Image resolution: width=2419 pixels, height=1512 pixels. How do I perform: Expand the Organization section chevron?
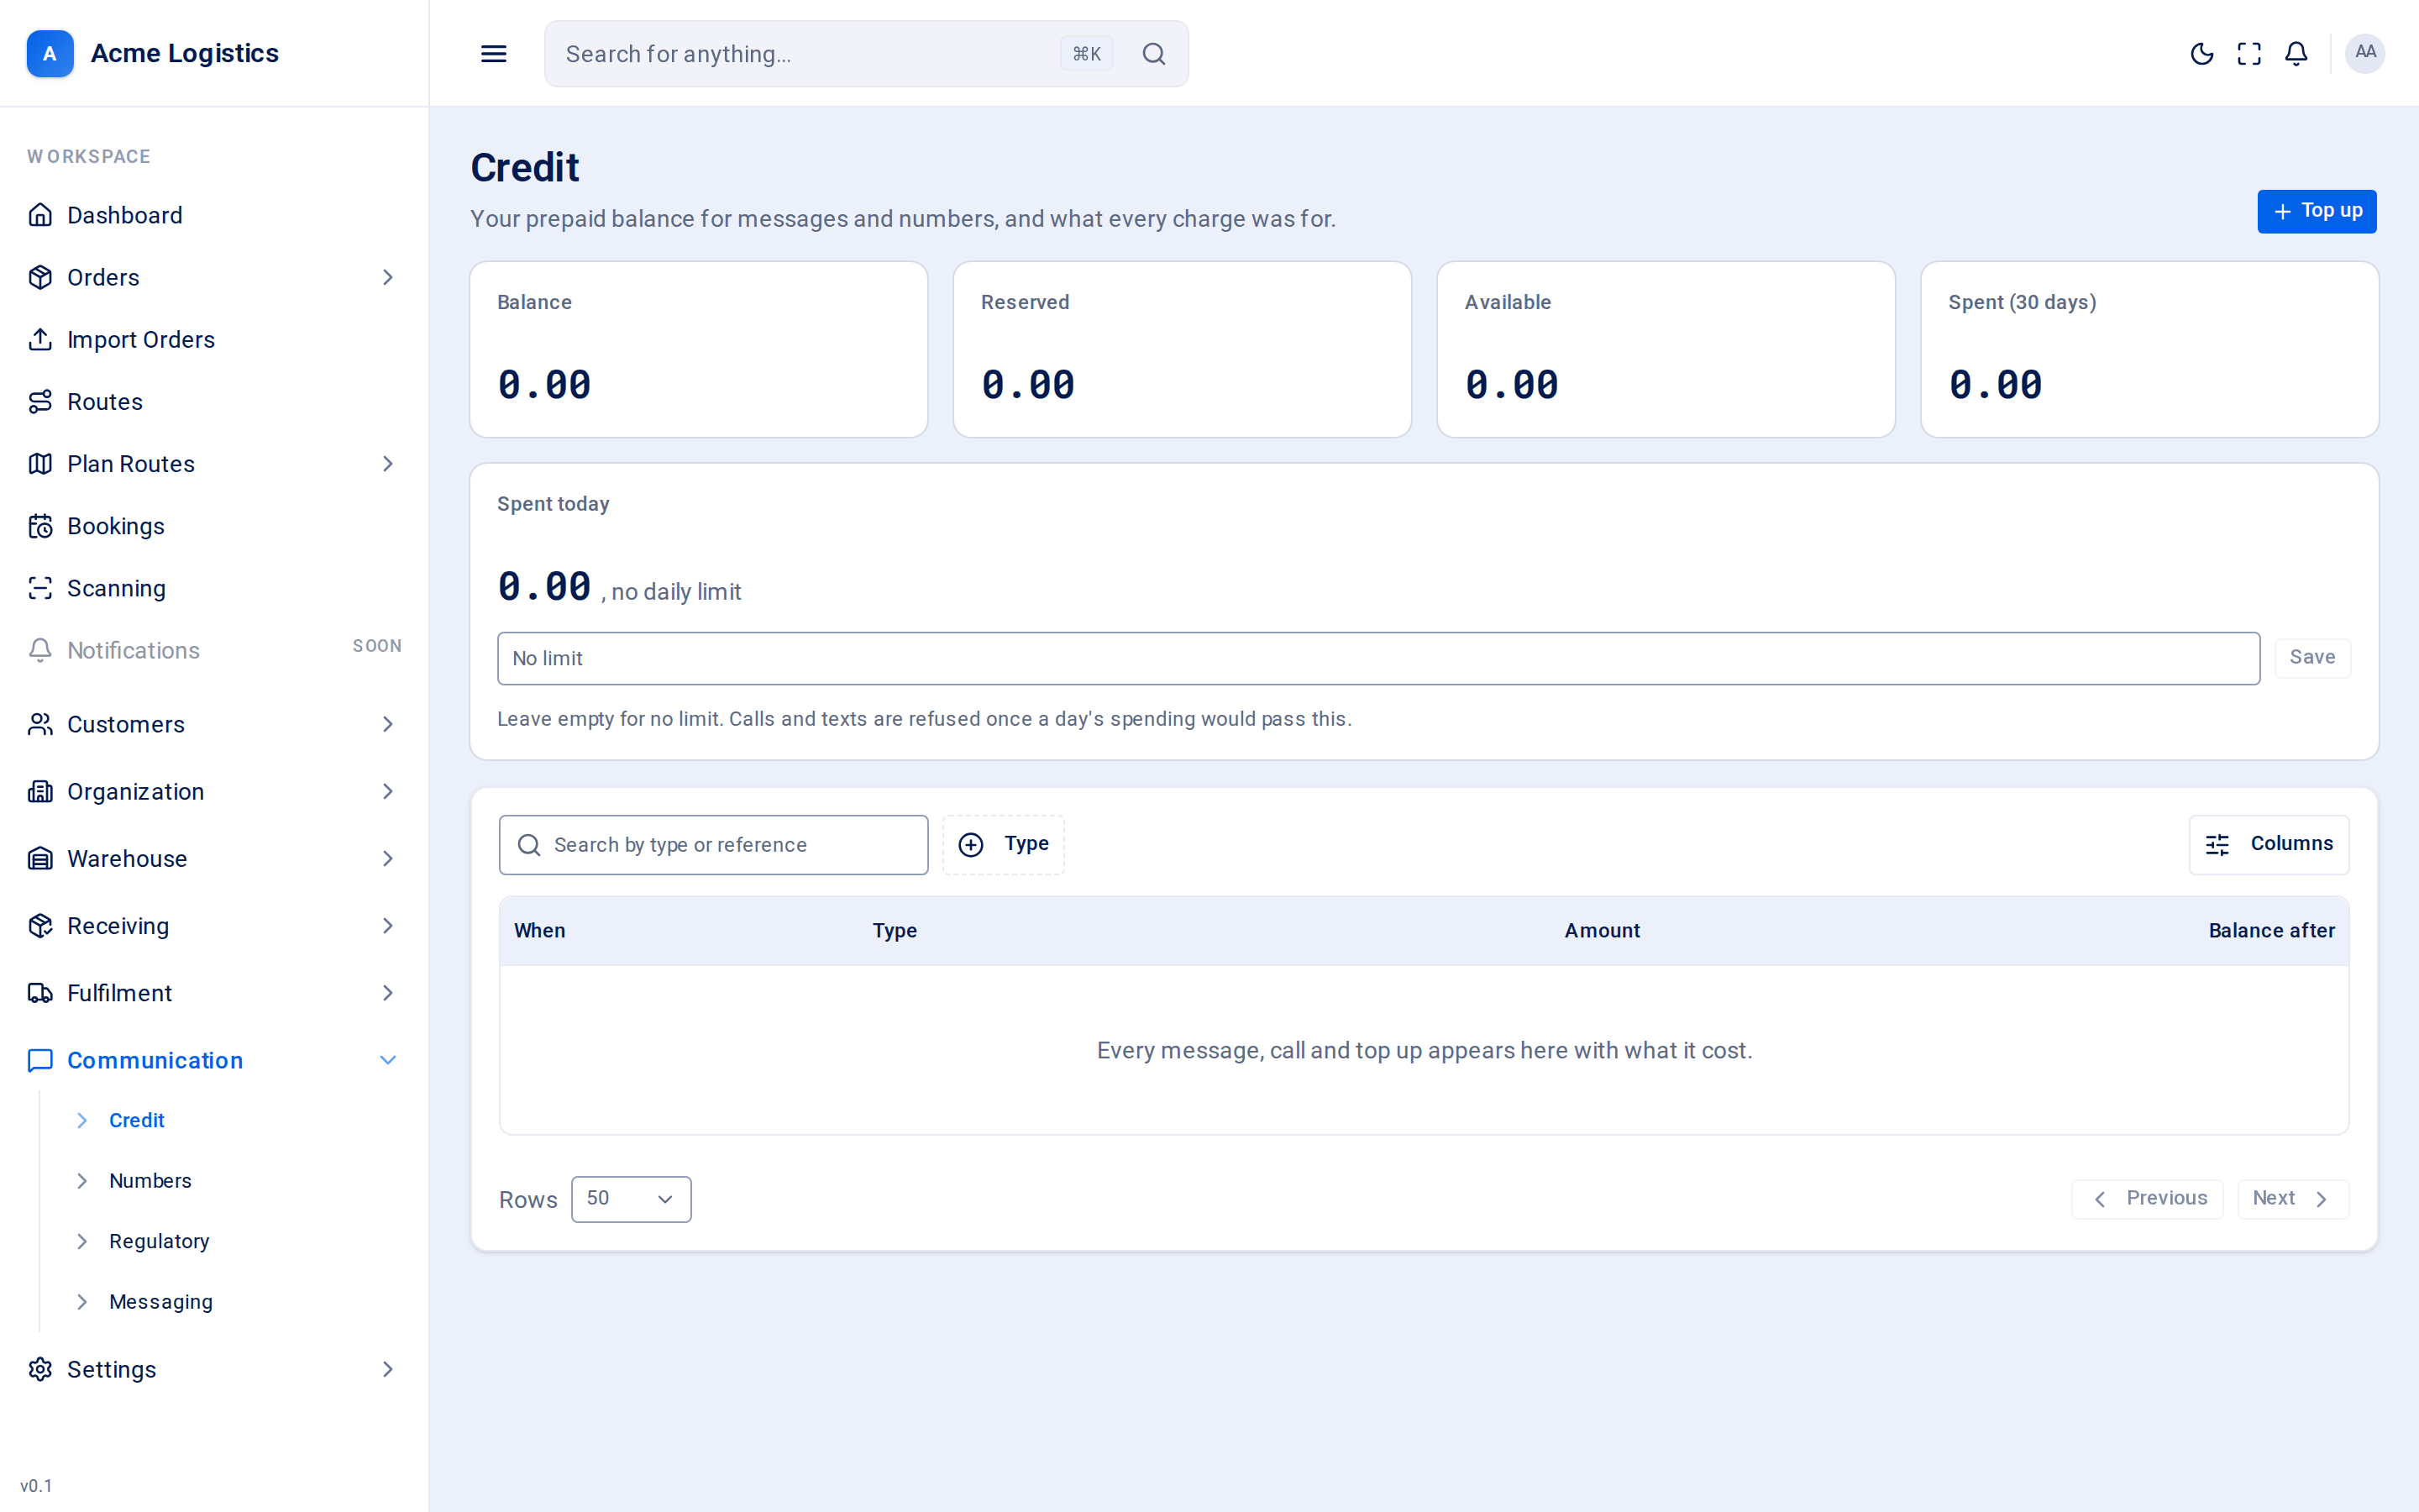point(388,791)
